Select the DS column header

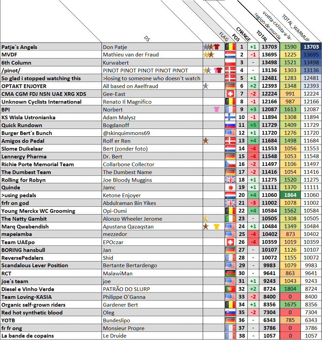click(x=147, y=39)
